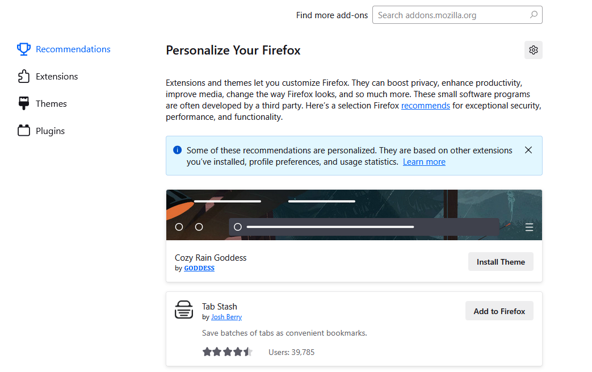The width and height of the screenshot is (592, 372).
Task: Click the Recommendations trophy icon
Action: [x=23, y=49]
